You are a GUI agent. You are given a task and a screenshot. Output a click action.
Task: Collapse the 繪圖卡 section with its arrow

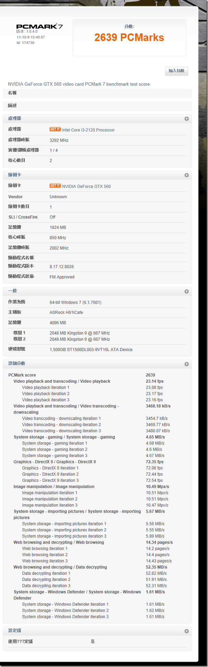[x=187, y=175]
